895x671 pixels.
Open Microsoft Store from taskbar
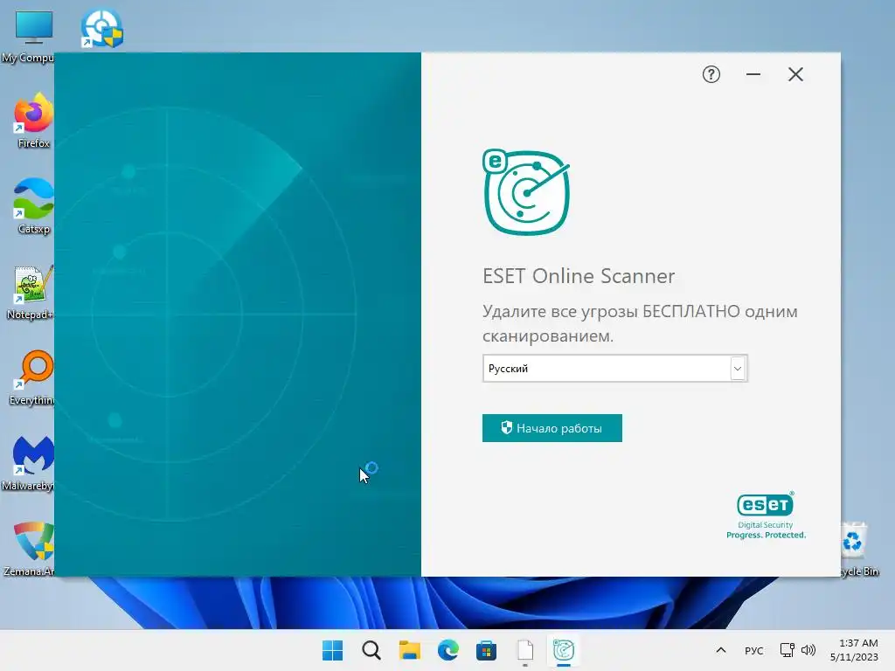(x=486, y=650)
